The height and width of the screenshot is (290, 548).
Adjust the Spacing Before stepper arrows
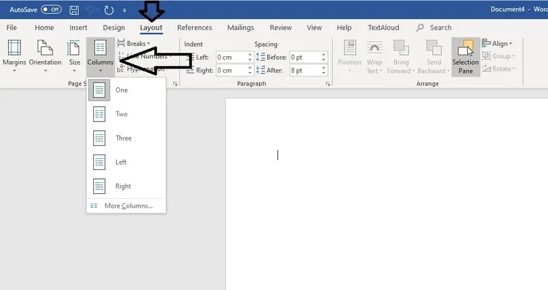point(323,57)
